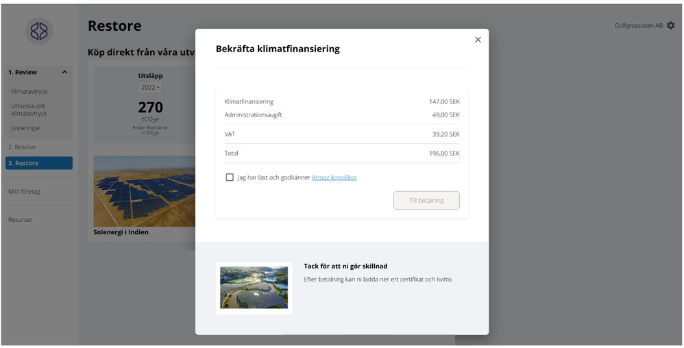Open Mitt företag page
This screenshot has width=684, height=348.
pyautogui.click(x=24, y=192)
